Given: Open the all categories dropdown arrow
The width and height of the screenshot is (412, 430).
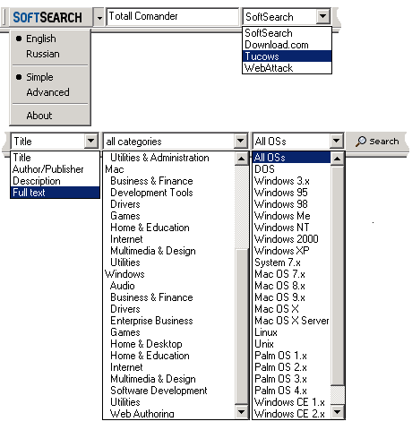Looking at the screenshot, I should [241, 141].
